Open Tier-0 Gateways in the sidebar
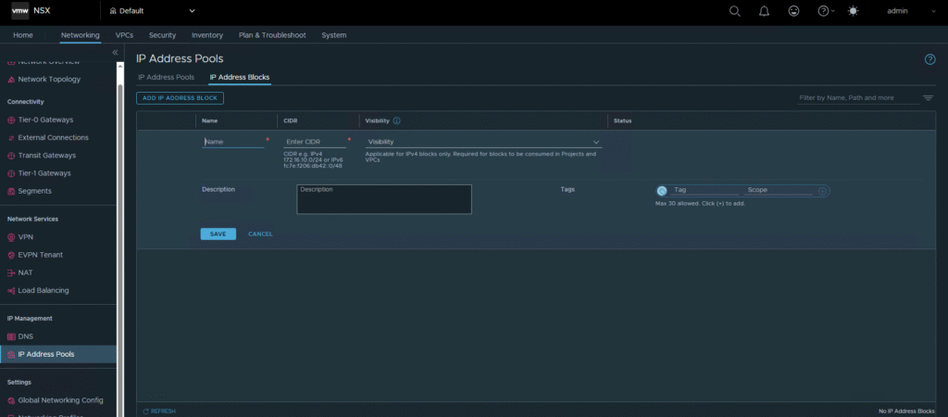This screenshot has height=417, width=948. (45, 120)
